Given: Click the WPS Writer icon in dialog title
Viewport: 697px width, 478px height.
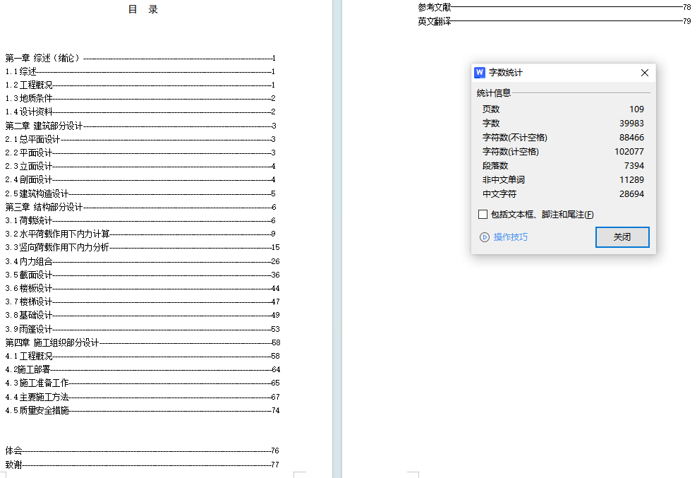Looking at the screenshot, I should (480, 73).
